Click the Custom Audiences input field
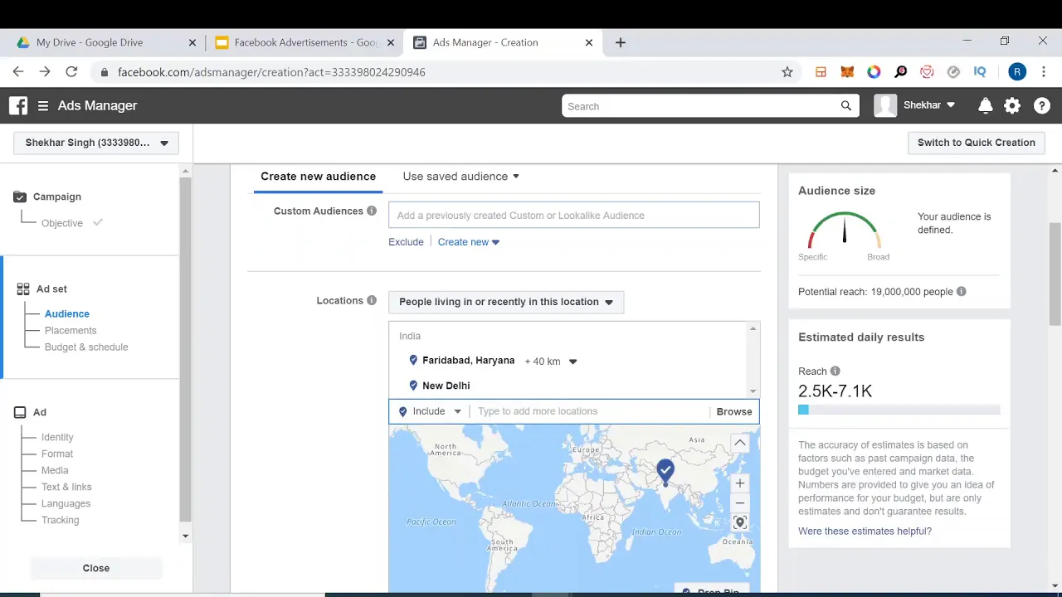Viewport: 1062px width, 597px height. tap(573, 215)
